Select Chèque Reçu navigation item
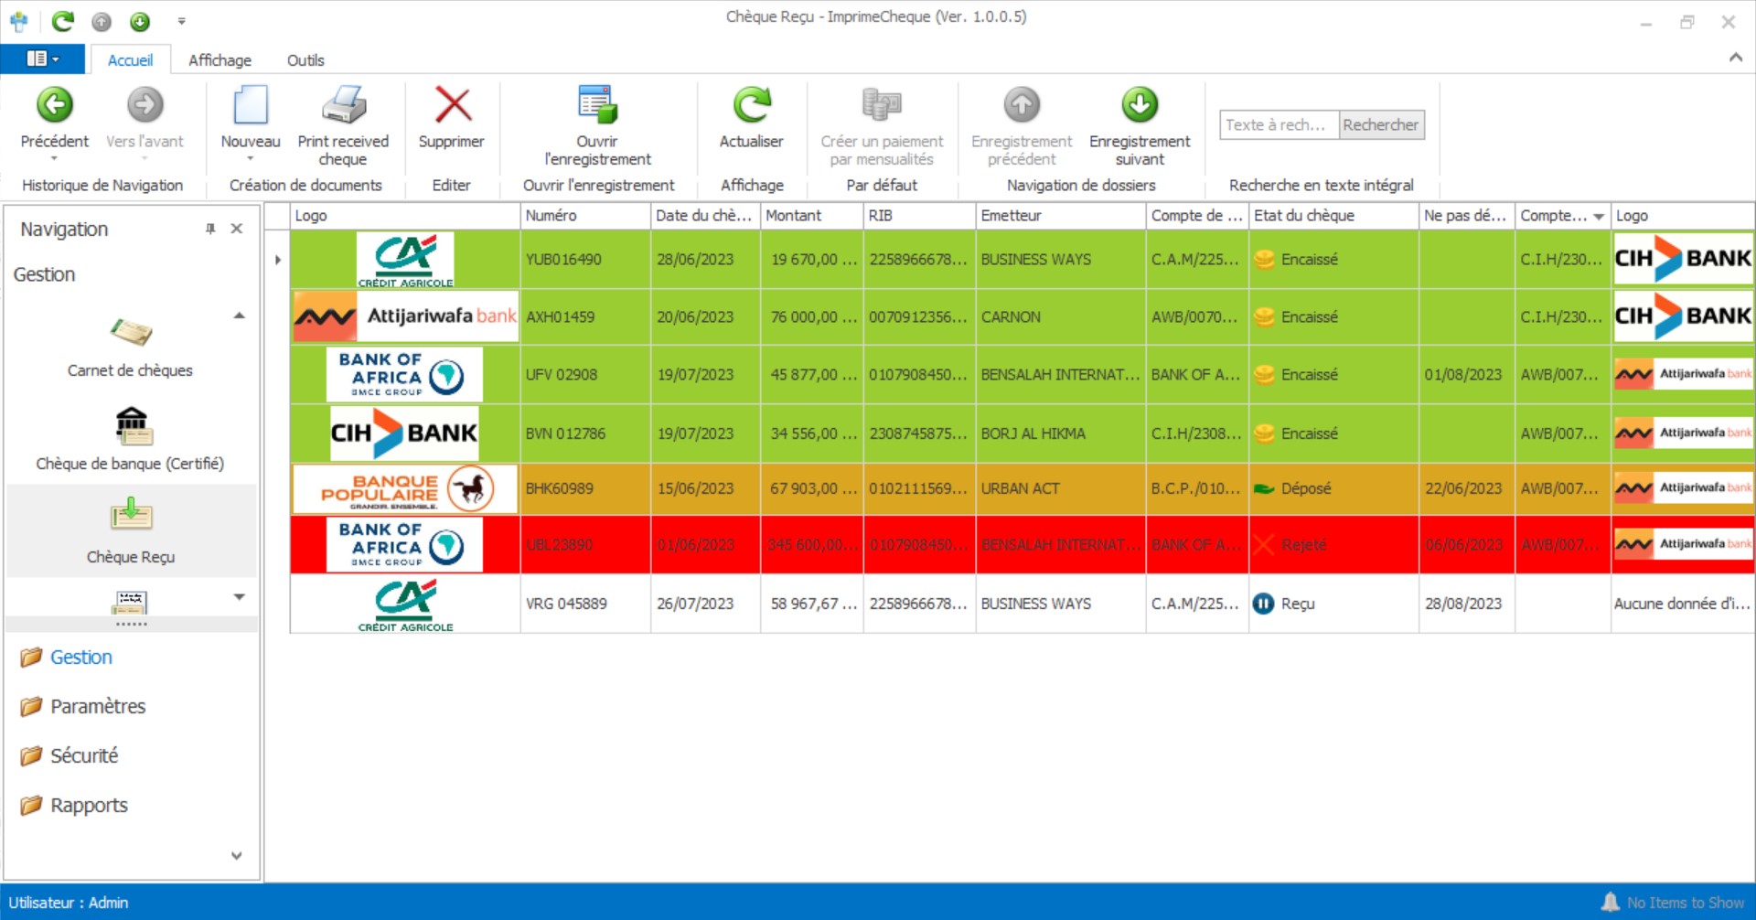Screen dimensions: 1756x920 (x=131, y=530)
